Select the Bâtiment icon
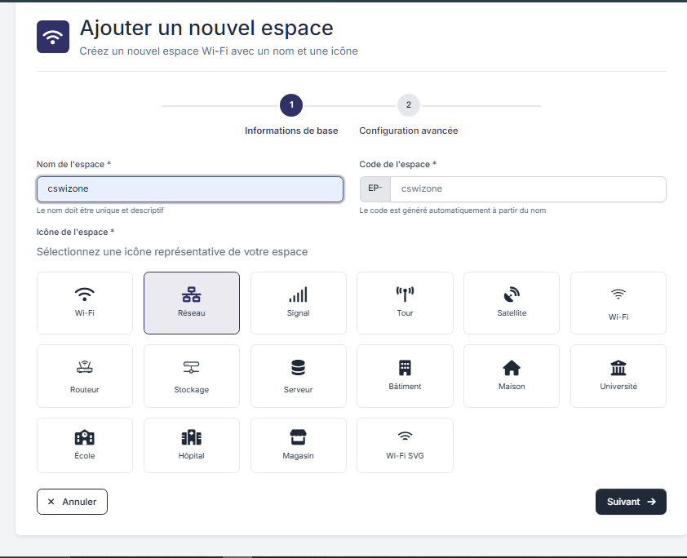This screenshot has height=558, width=687. (405, 376)
